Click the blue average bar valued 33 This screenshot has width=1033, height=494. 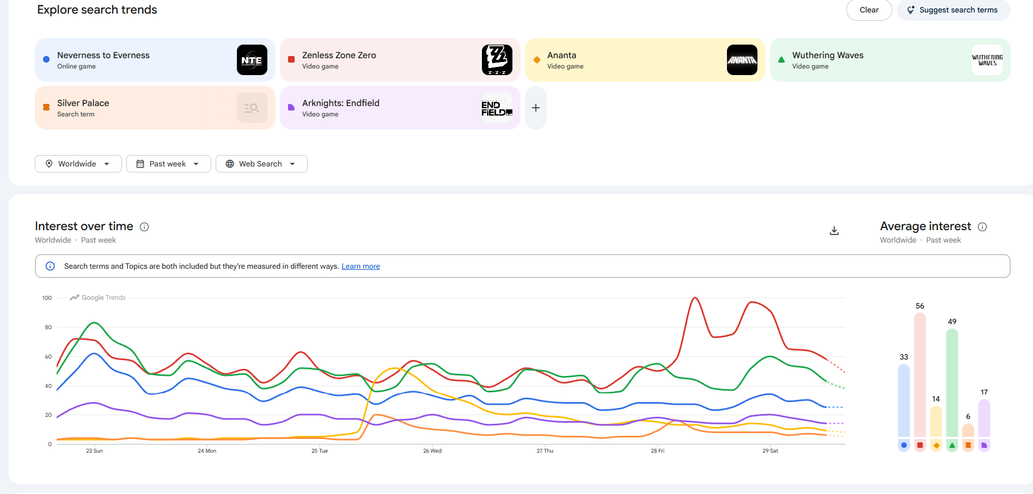(904, 400)
